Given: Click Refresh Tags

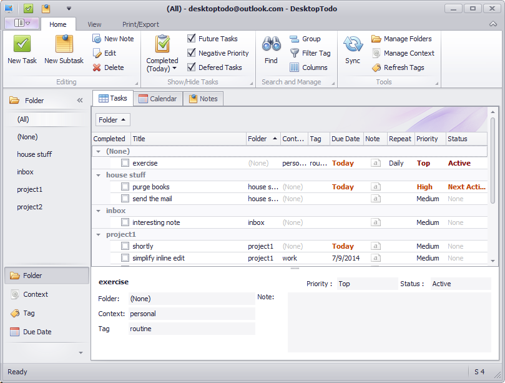Looking at the screenshot, I should [398, 67].
